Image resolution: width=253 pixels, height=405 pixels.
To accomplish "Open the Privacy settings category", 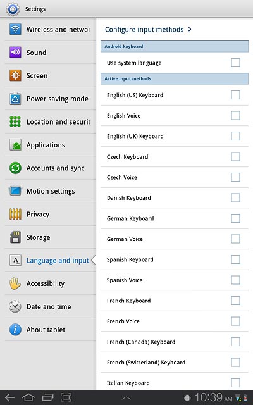I will [50, 214].
